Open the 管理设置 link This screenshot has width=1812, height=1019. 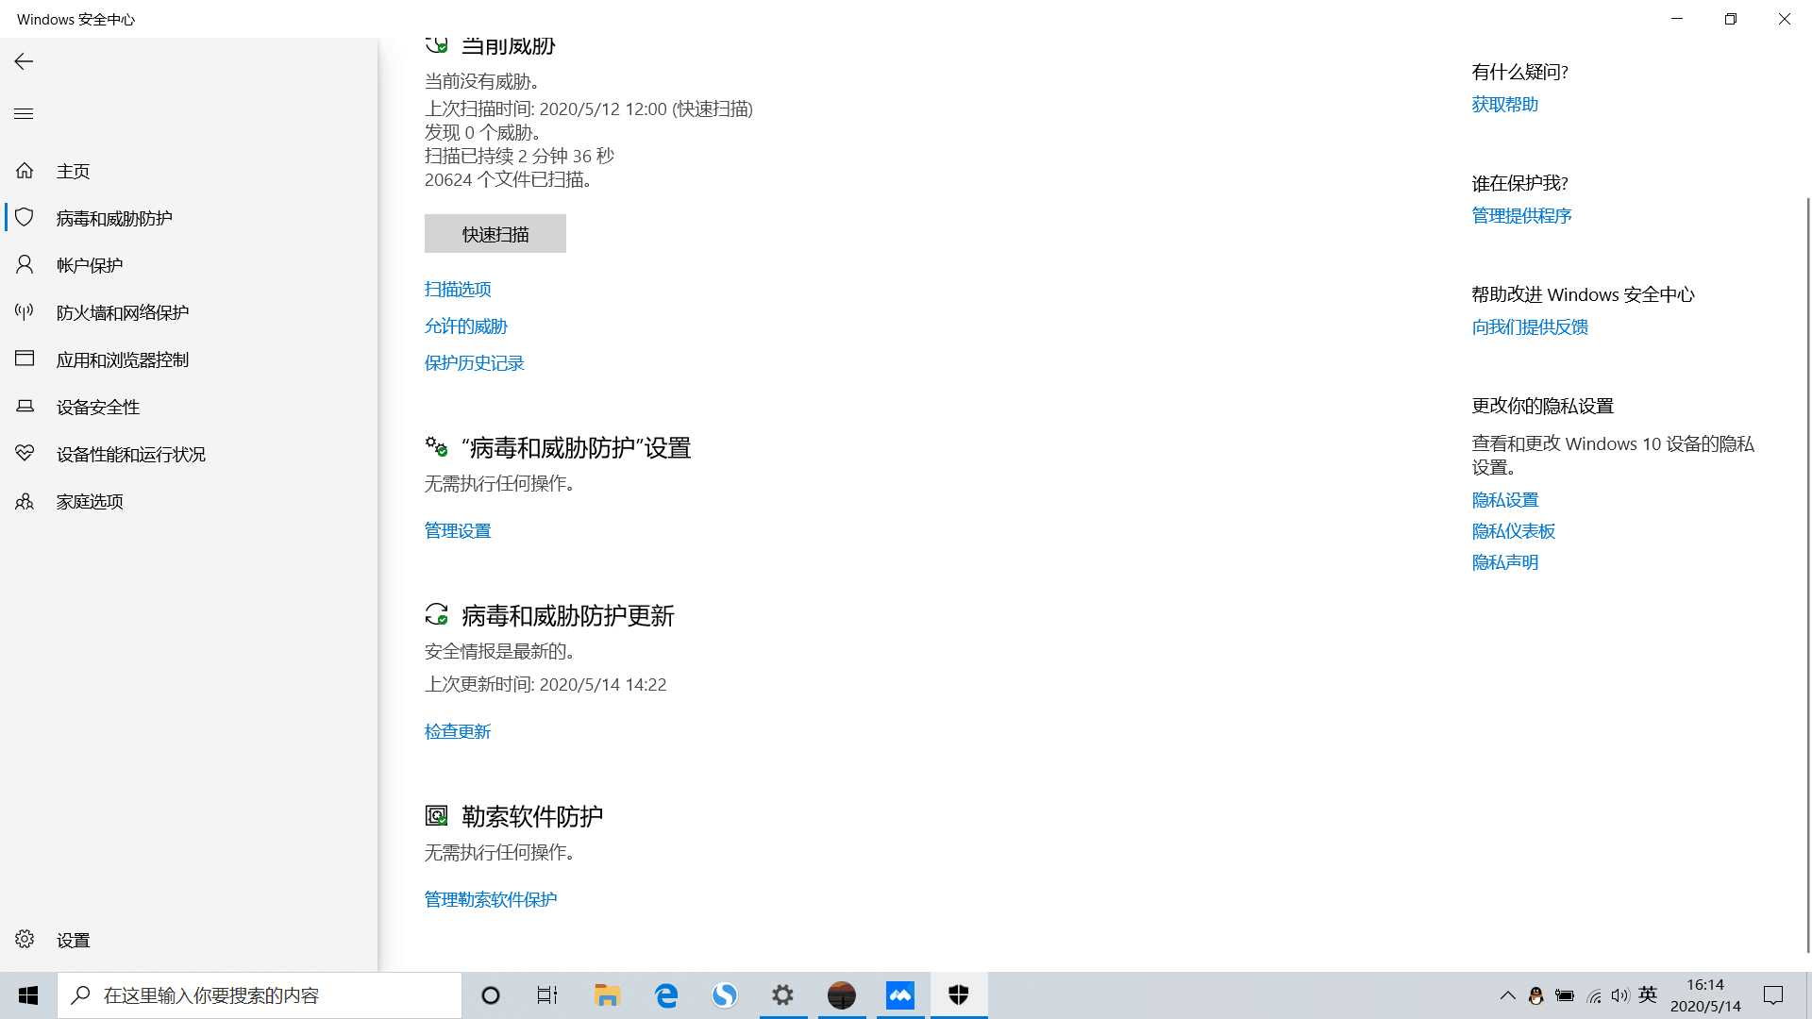(x=458, y=530)
